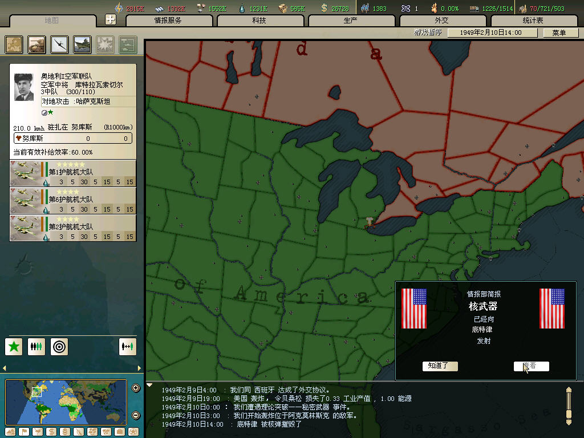
Task: Click the world minimap
Action: tap(66, 402)
